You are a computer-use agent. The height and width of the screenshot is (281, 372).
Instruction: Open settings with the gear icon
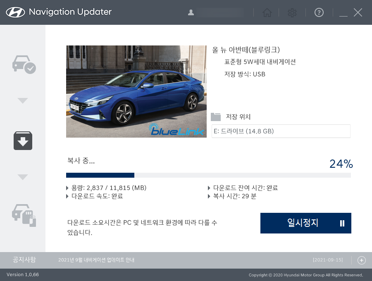pos(292,12)
